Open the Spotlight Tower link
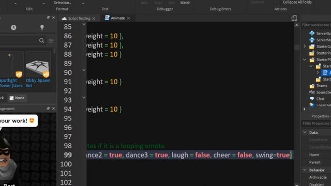331x186 pixels. [11, 83]
